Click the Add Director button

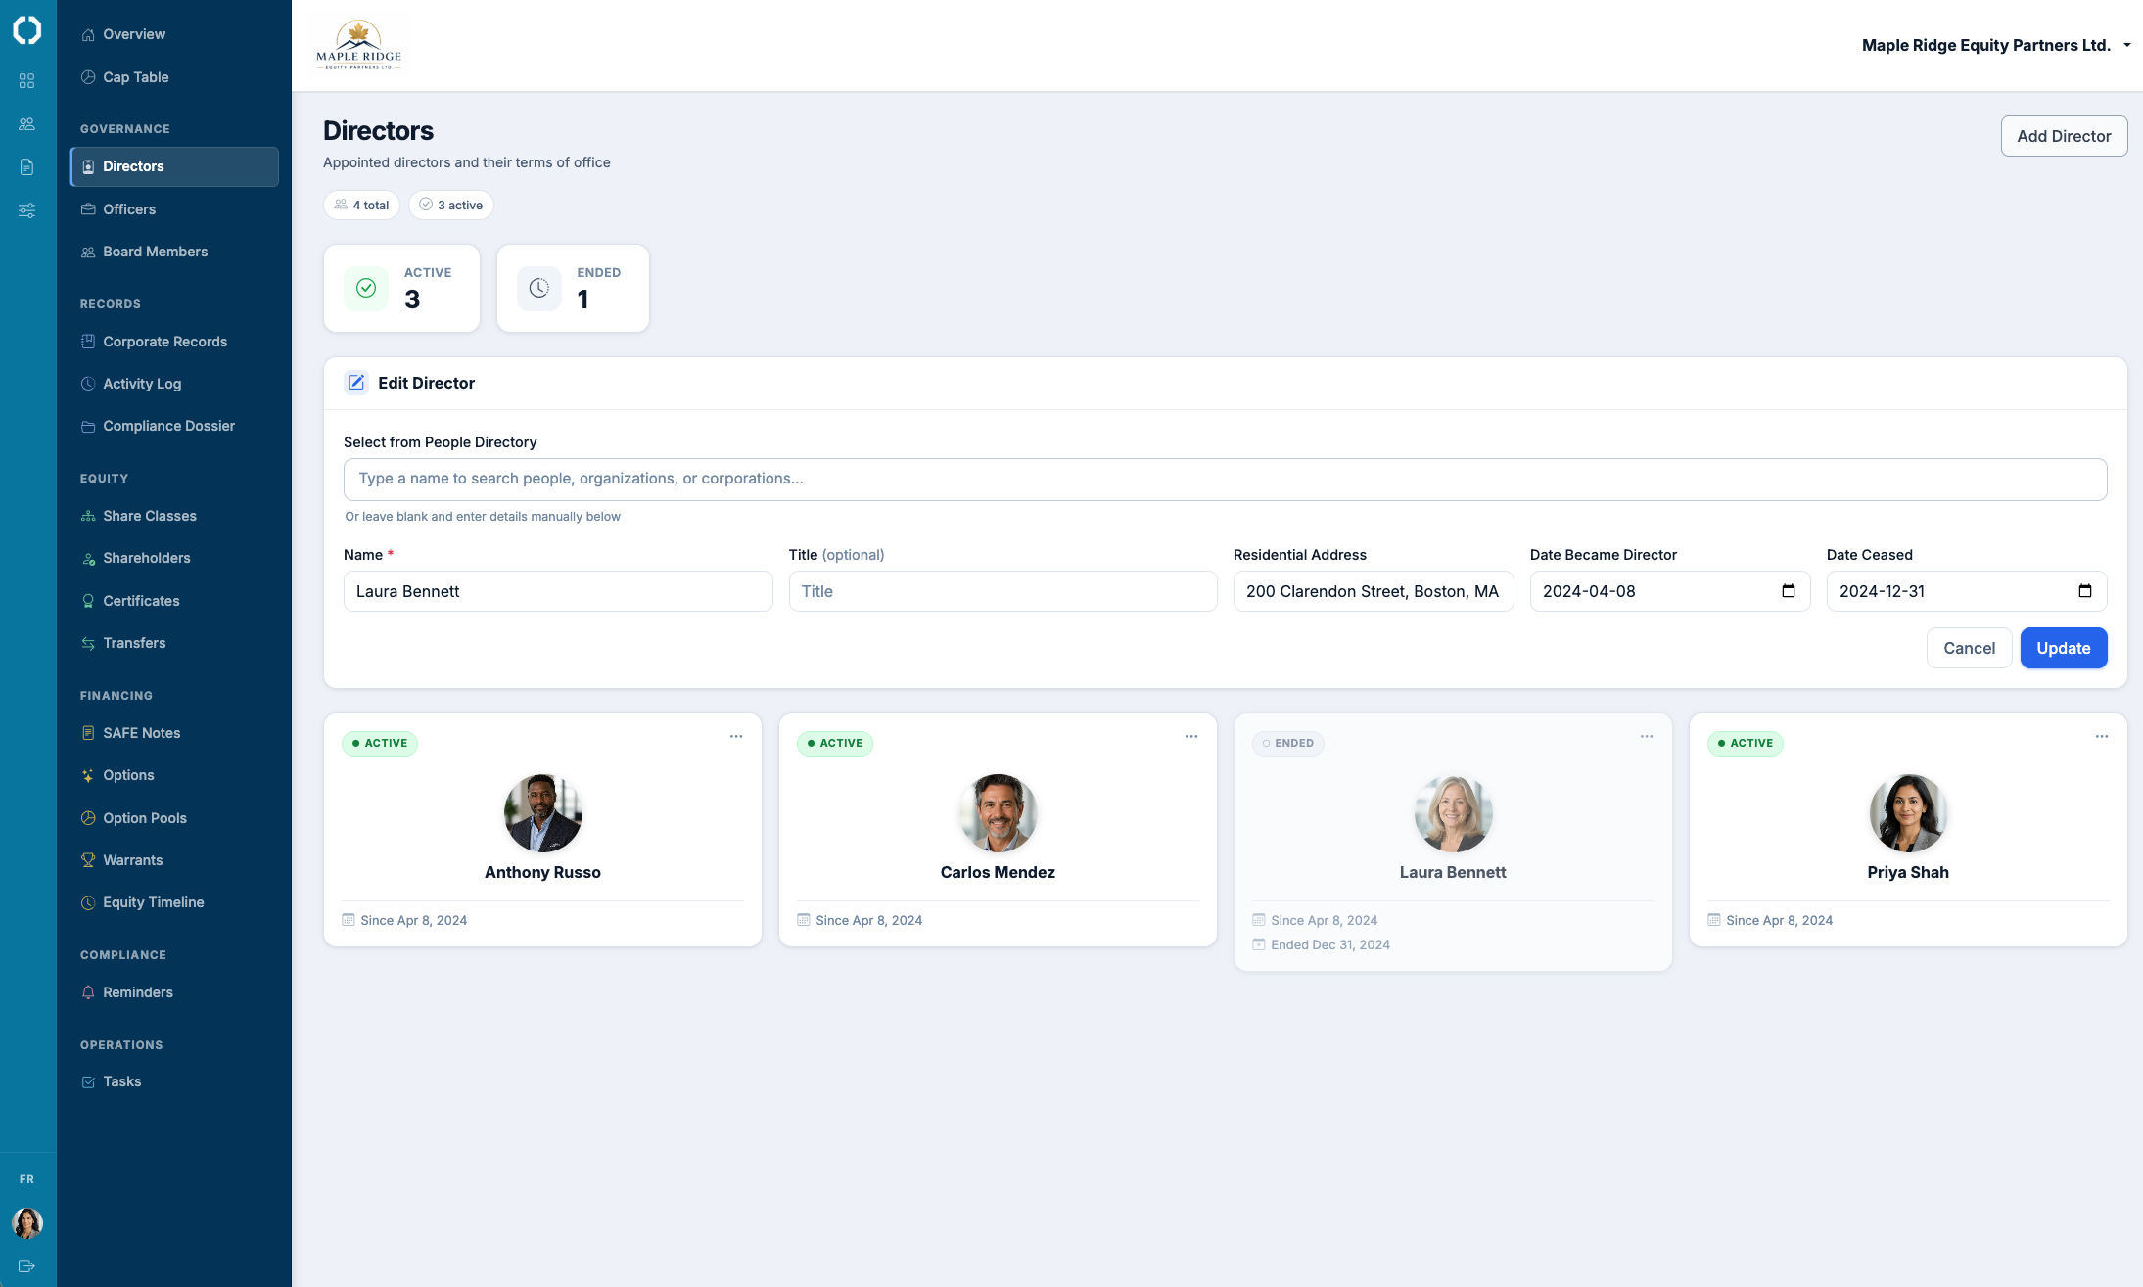(x=2064, y=136)
